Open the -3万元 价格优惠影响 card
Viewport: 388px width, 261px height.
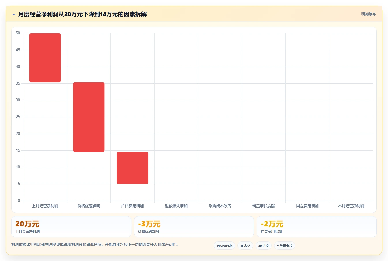pyautogui.click(x=194, y=227)
